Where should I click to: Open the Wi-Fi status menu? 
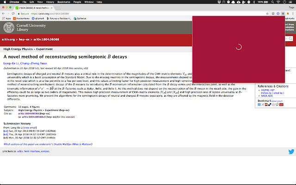[278, 2]
